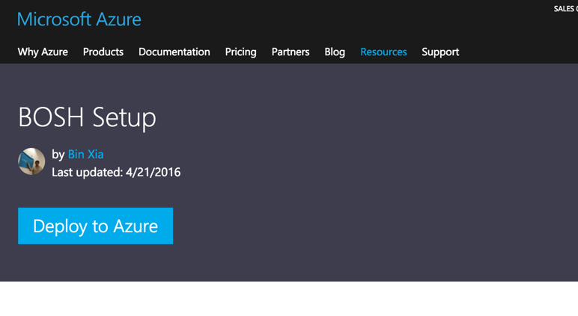Click the BOSH Setup page title
This screenshot has width=578, height=316.
(88, 117)
